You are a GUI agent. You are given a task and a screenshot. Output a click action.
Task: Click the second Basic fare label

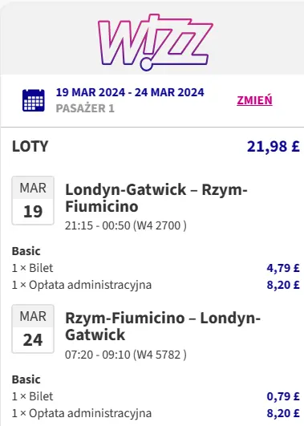tap(26, 379)
